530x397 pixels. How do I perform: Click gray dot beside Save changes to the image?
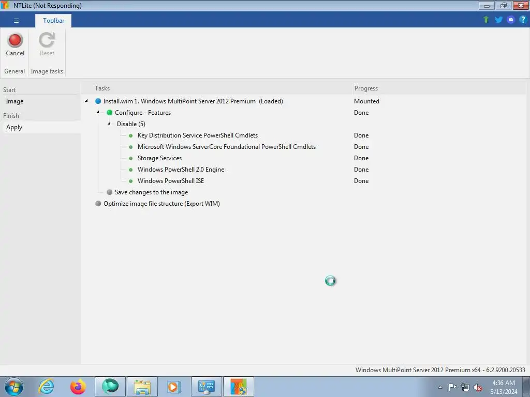click(110, 192)
